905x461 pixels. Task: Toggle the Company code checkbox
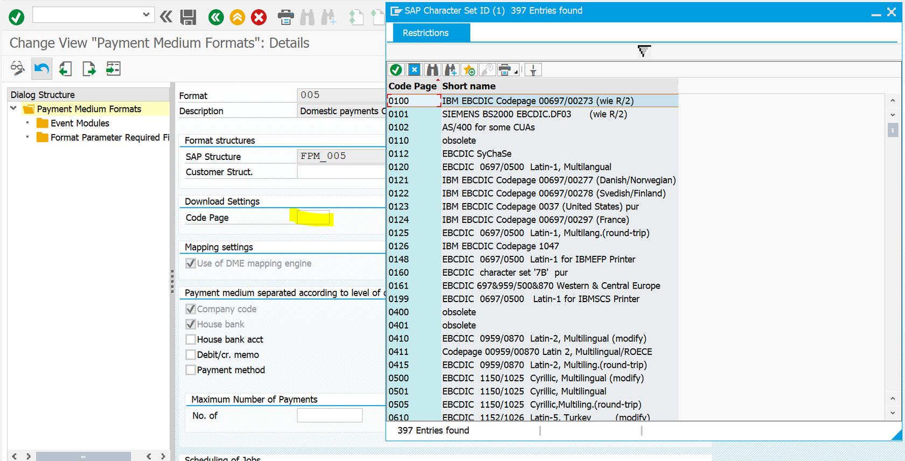190,309
